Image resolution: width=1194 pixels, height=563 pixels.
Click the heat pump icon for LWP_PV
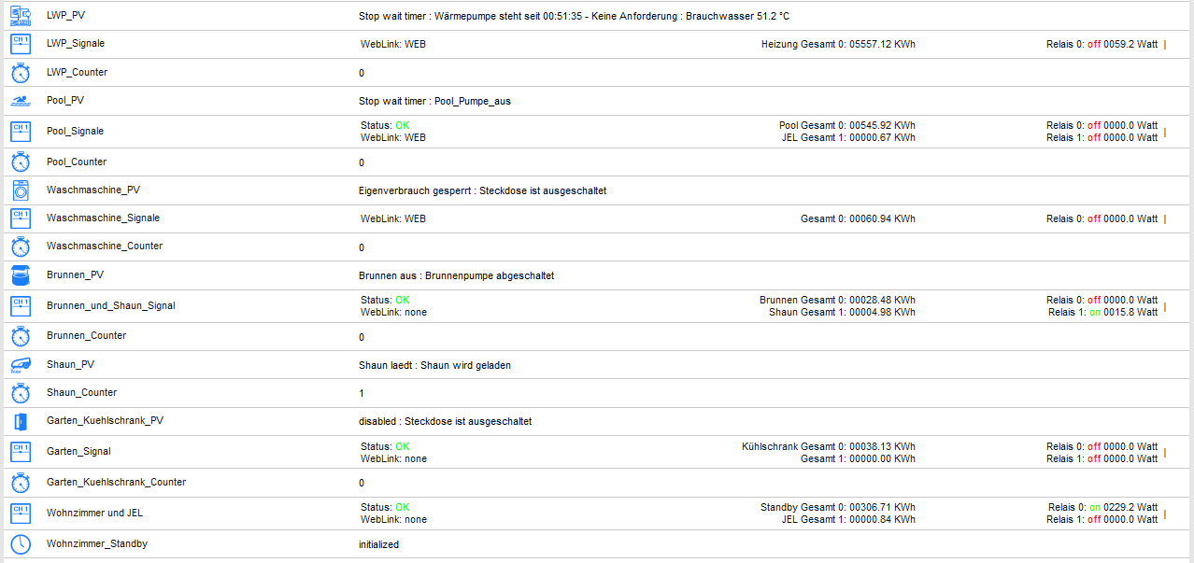pos(21,16)
